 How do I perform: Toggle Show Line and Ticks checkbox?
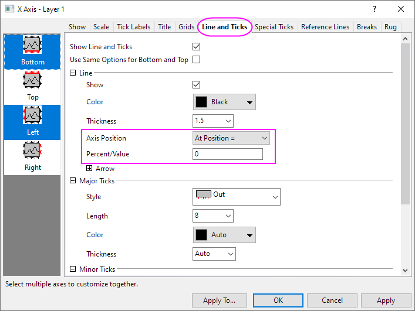(197, 47)
